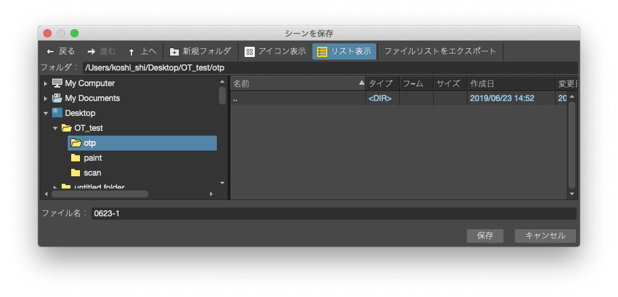Select the paint folder
Screen dimensions: 618x297
(93, 158)
